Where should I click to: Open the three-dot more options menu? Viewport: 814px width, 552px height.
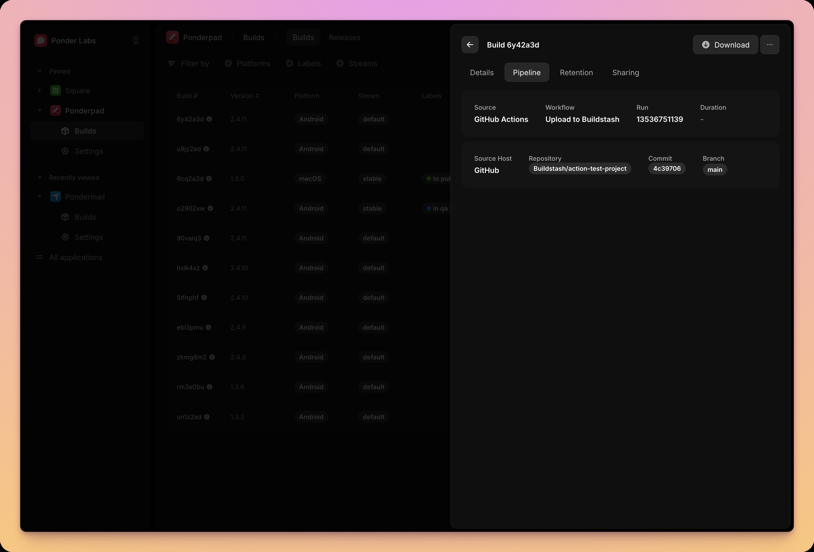[770, 45]
